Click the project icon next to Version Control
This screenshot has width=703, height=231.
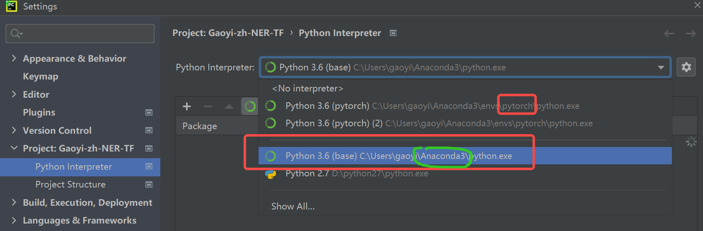(149, 130)
